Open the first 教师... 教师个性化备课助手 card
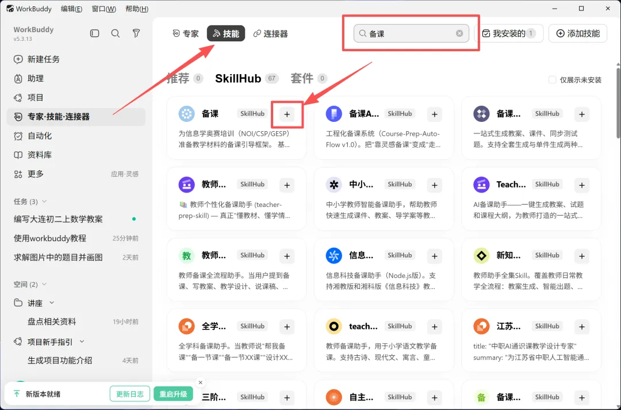Screen dimensions: 621x410 236,199
